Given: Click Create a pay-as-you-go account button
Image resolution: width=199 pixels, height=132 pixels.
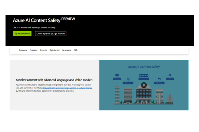Looking at the screenshot, I should (51, 34).
